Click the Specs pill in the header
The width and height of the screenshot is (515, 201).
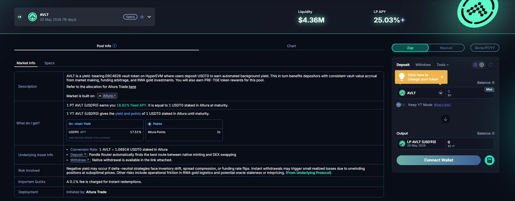tap(130, 17)
